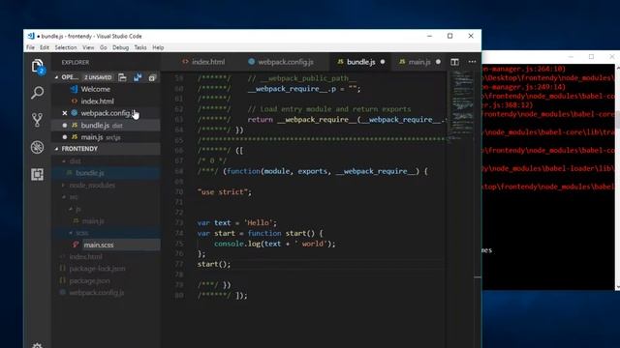Open the Debug menu
This screenshot has height=348, width=620.
(x=120, y=47)
